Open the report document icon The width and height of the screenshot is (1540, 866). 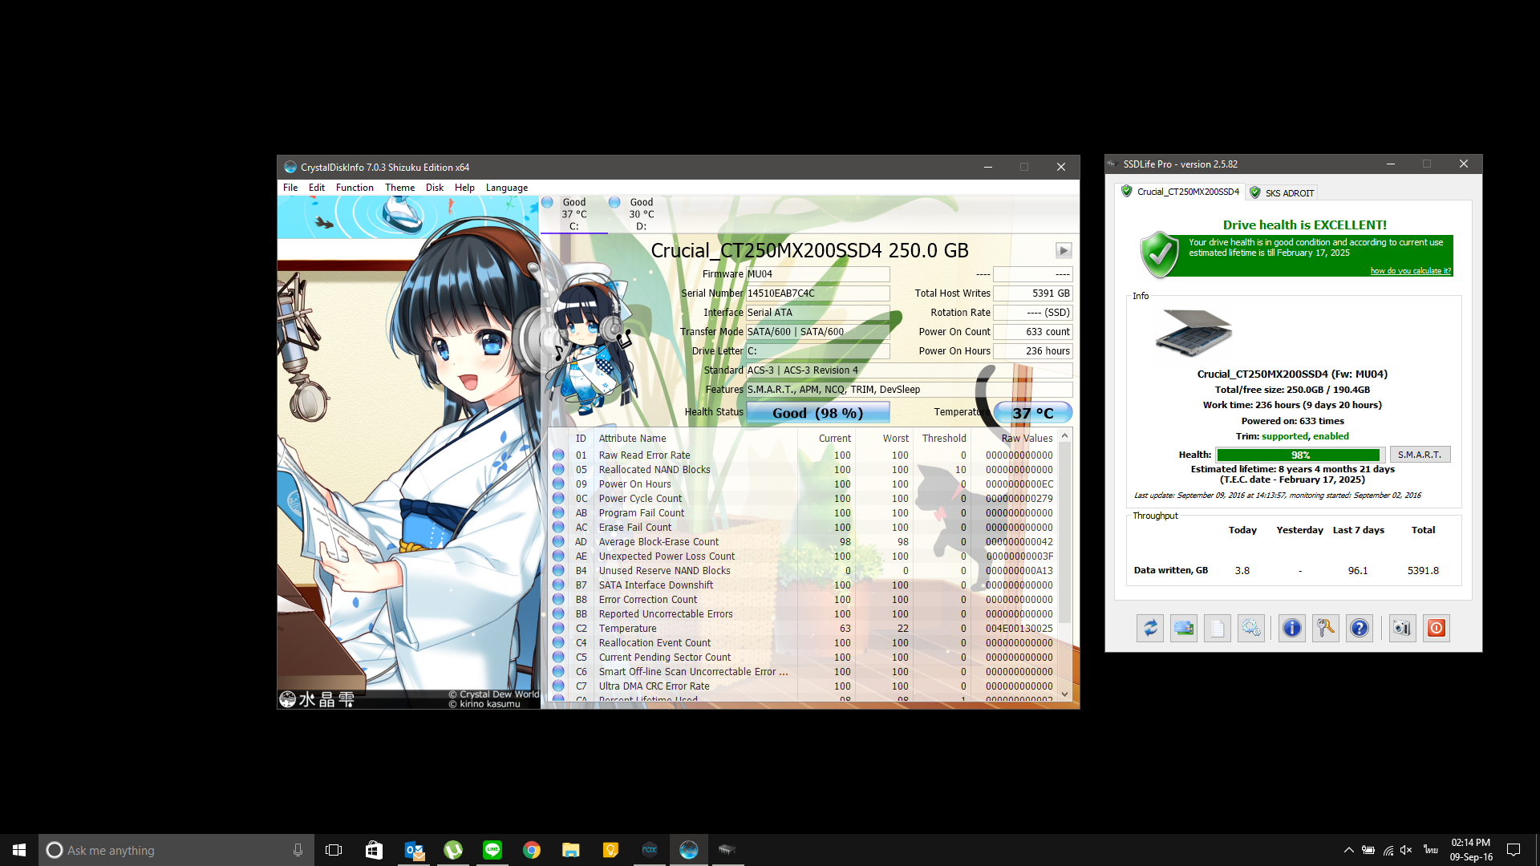[x=1218, y=628]
